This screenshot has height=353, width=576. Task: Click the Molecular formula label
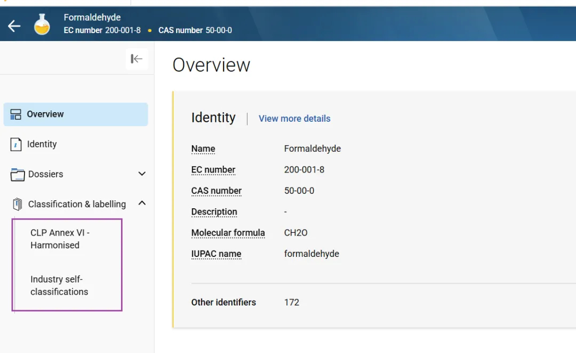[228, 233]
